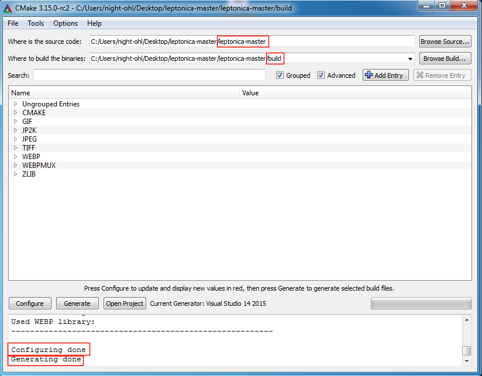Click the Configure button
This screenshot has width=482, height=376.
[30, 303]
